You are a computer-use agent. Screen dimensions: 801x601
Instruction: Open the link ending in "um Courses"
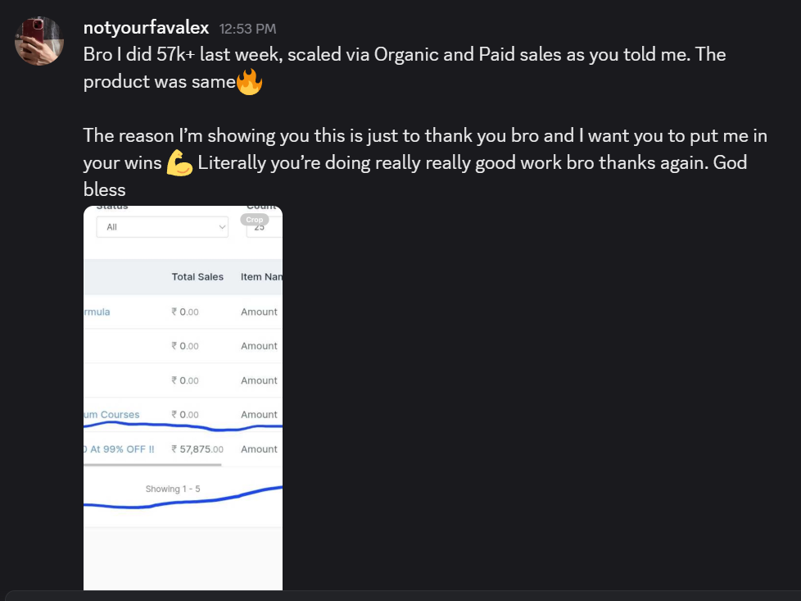112,415
